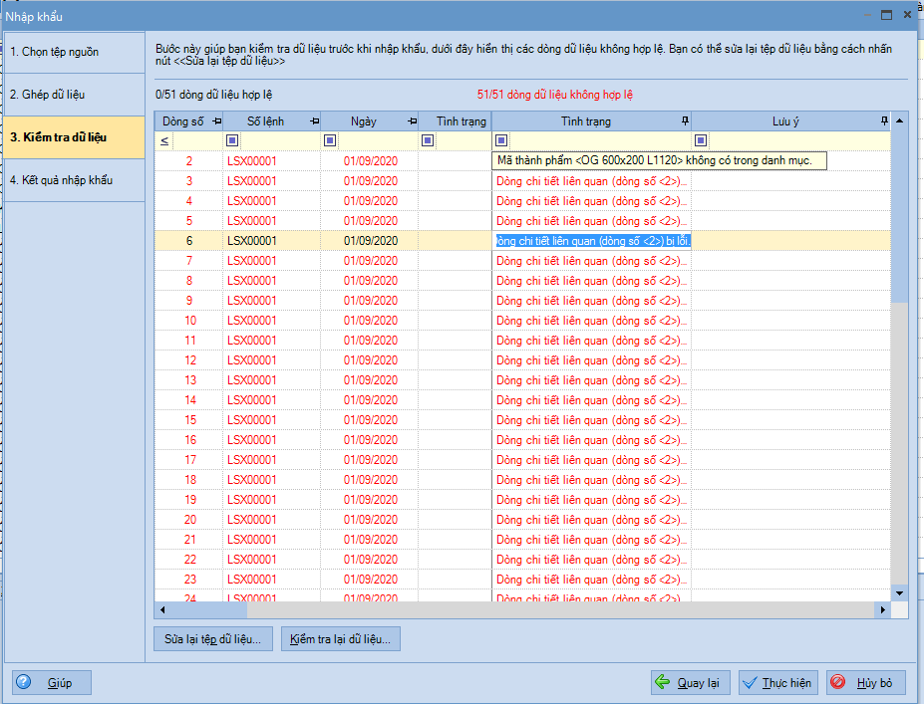Toggle the pin on the wide Tình trạng column
This screenshot has height=704, width=924.
684,121
